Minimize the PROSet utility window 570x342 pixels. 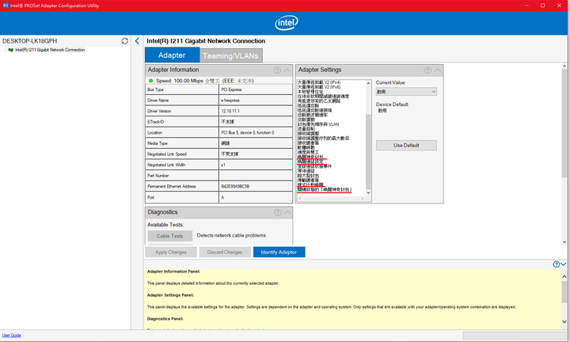coord(526,6)
